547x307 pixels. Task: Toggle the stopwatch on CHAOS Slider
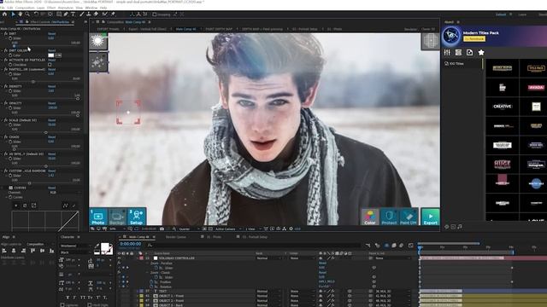click(x=10, y=142)
